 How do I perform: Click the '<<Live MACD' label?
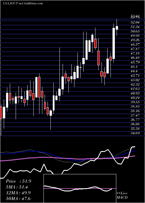click(x=122, y=195)
